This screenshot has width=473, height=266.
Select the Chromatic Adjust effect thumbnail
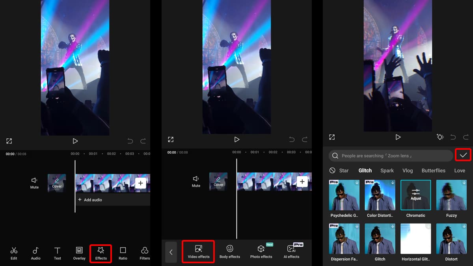(x=415, y=195)
